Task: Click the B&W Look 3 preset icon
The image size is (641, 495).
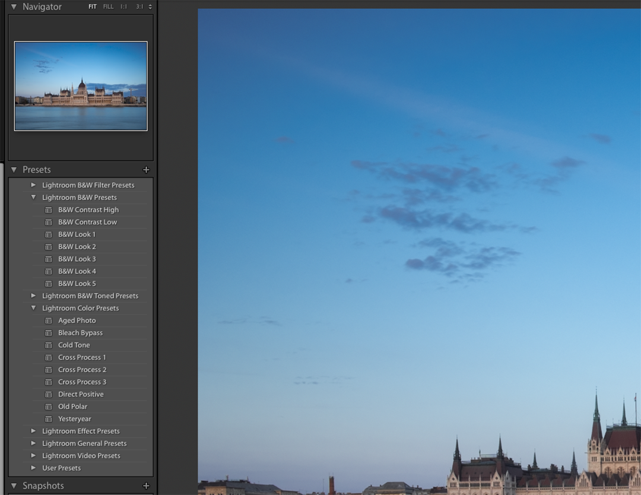Action: click(49, 259)
